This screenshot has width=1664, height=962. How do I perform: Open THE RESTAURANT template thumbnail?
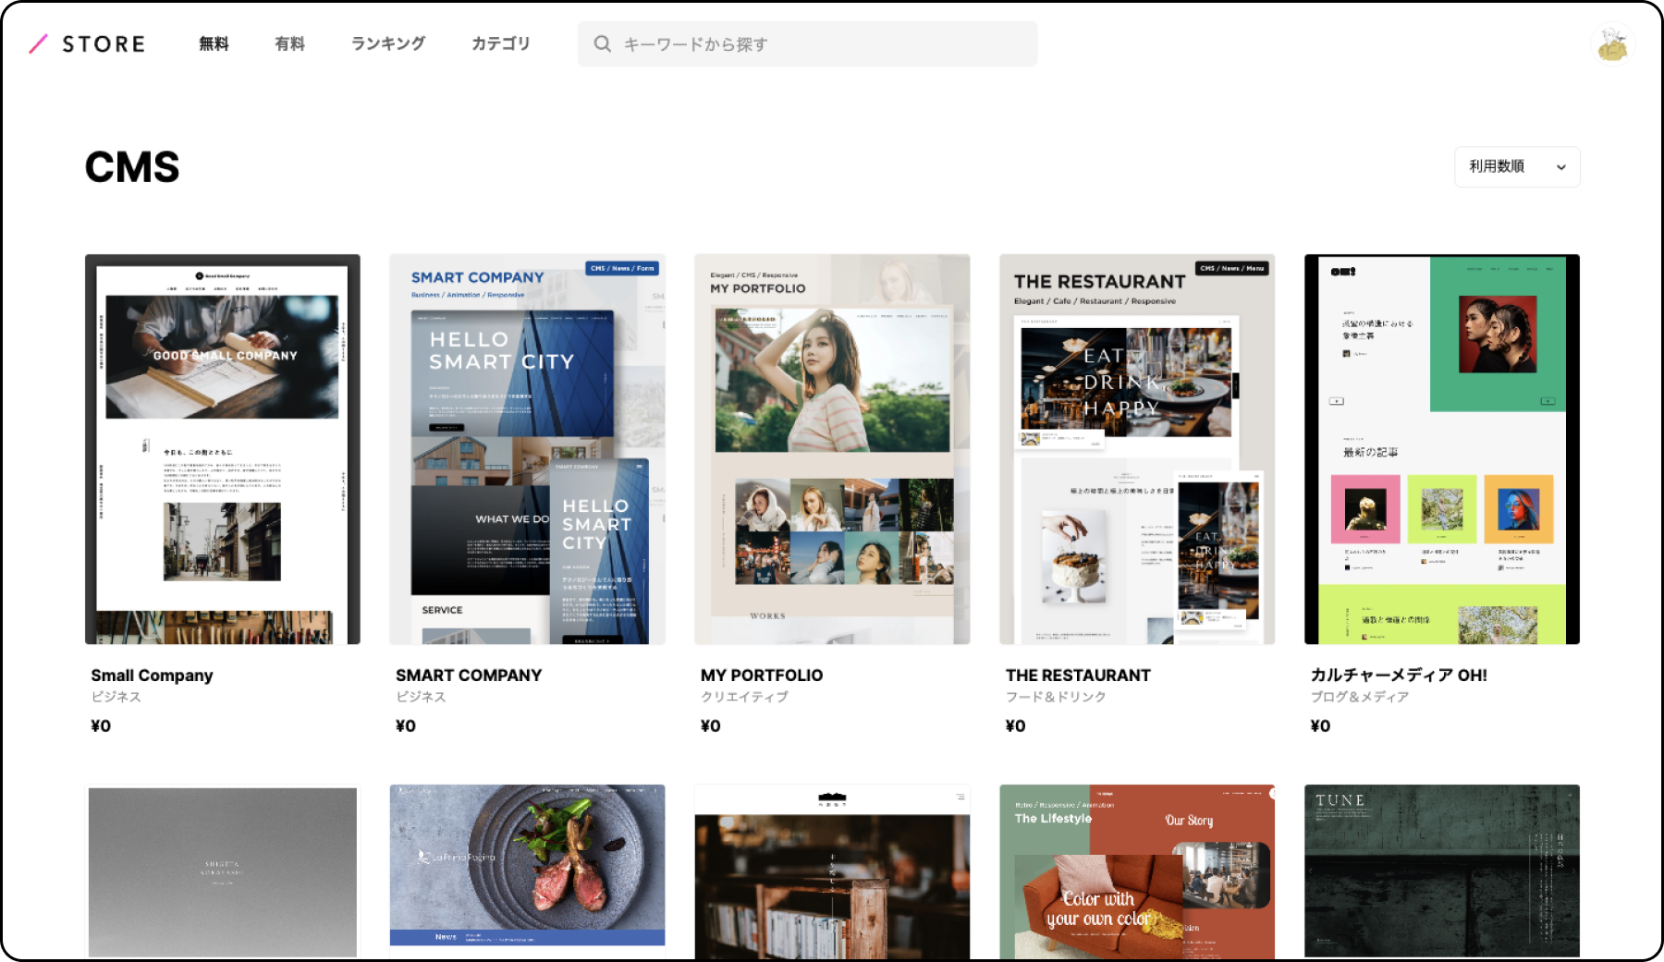(x=1137, y=449)
